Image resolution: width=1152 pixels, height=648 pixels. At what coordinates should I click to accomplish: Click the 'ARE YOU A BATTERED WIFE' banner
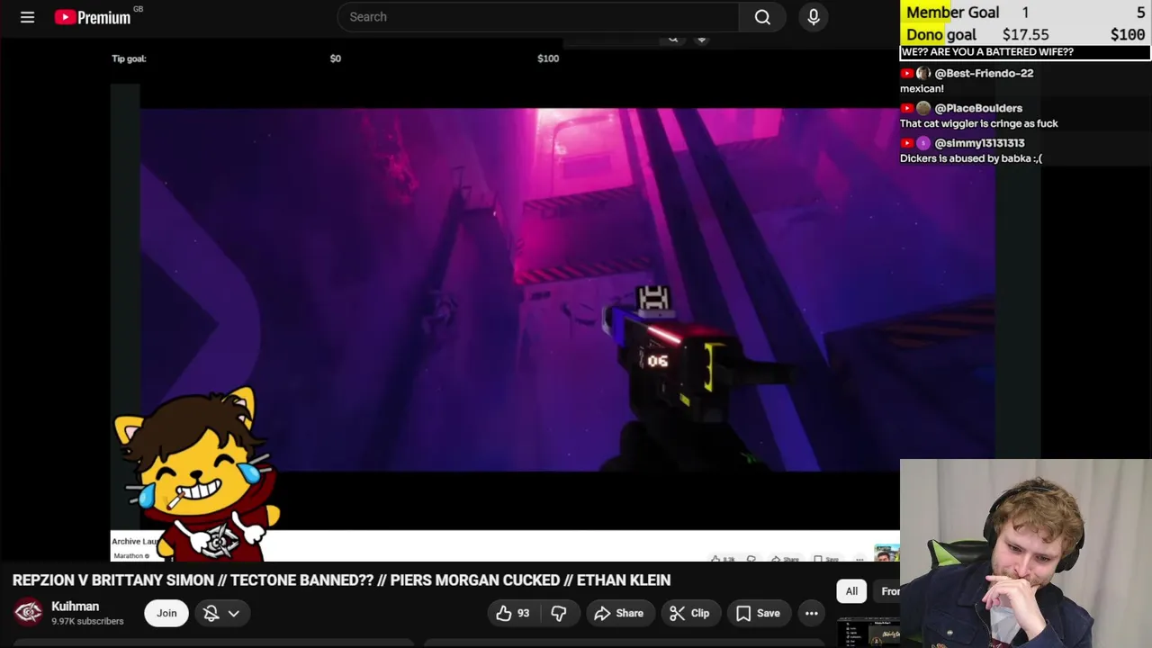[1025, 52]
